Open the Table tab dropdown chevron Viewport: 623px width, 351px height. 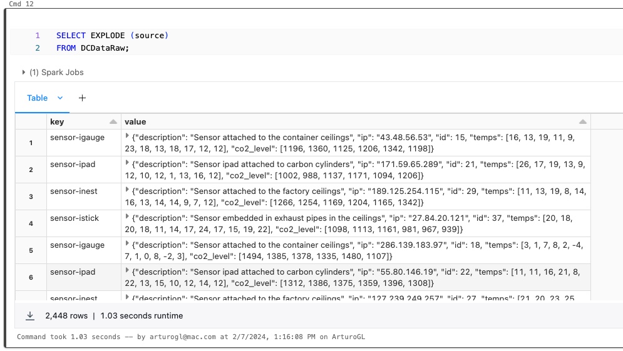point(60,98)
